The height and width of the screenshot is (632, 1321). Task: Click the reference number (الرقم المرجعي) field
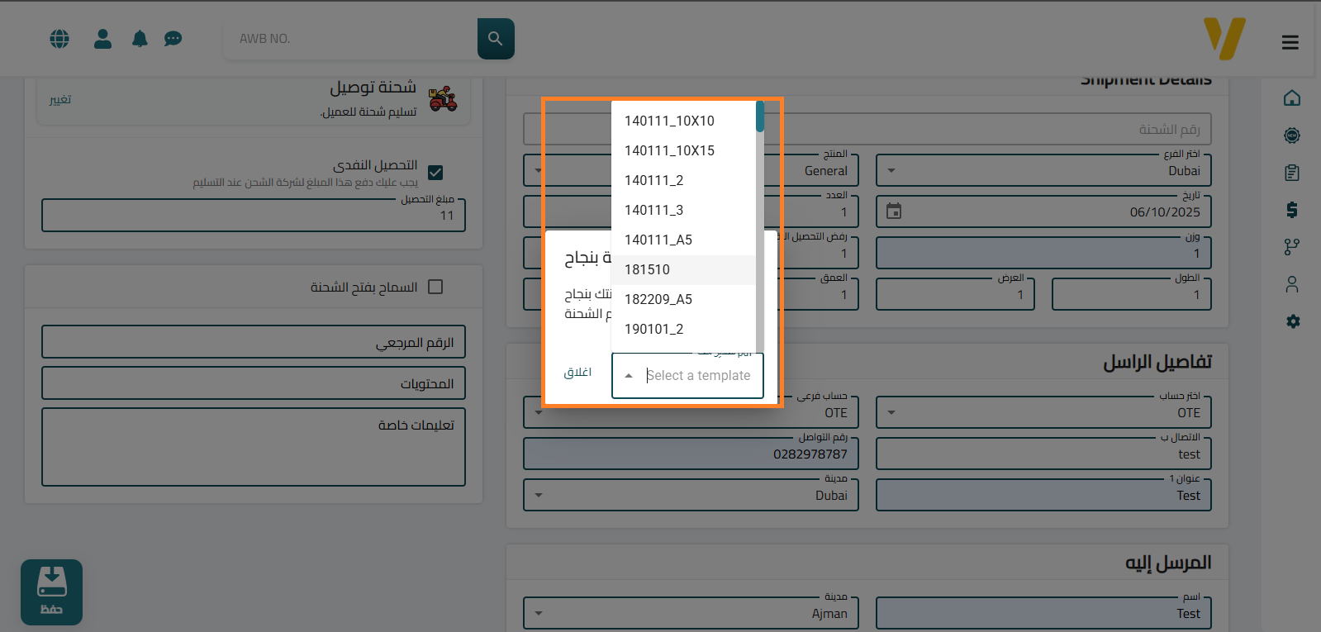pos(254,342)
